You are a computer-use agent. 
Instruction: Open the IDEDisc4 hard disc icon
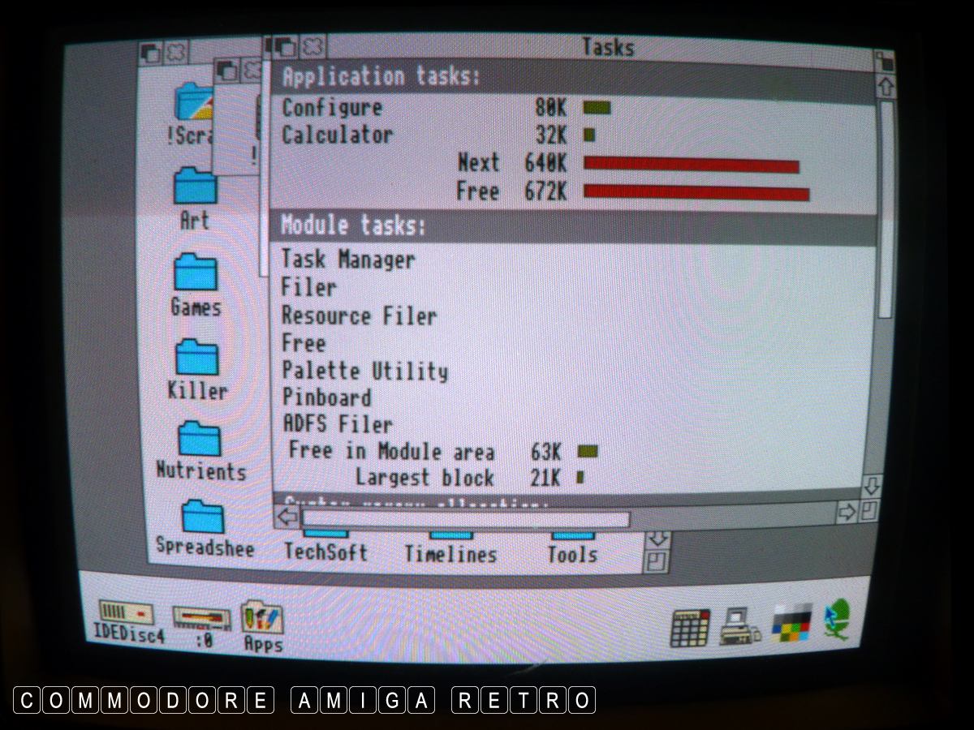pyautogui.click(x=126, y=613)
